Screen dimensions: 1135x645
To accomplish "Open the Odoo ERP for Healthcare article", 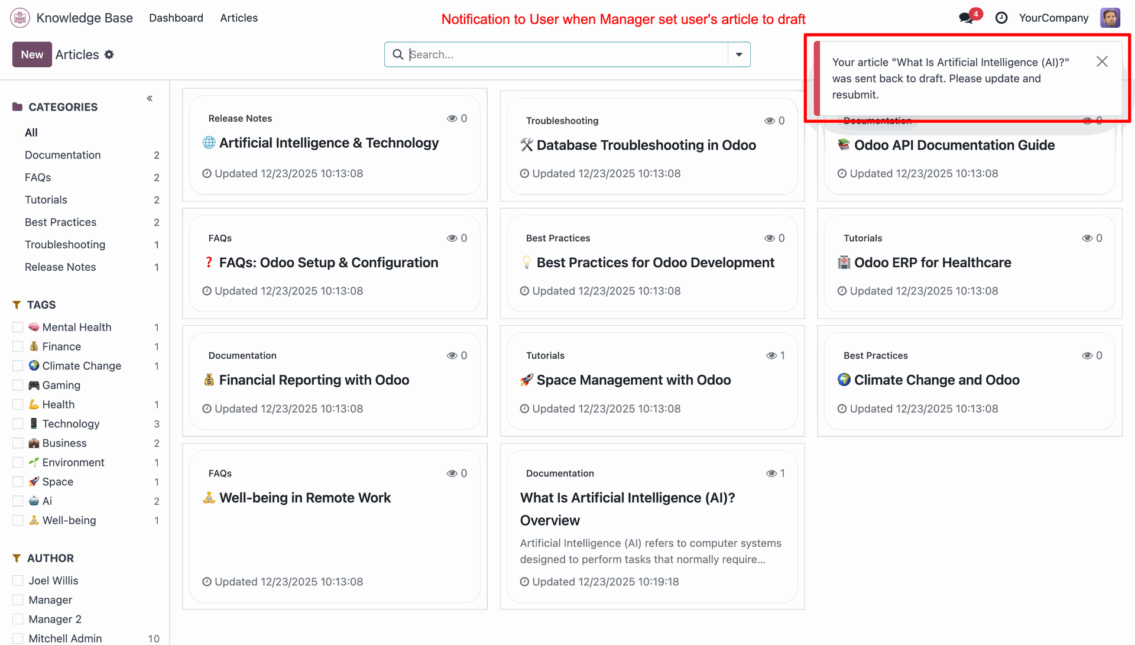I will pyautogui.click(x=932, y=262).
